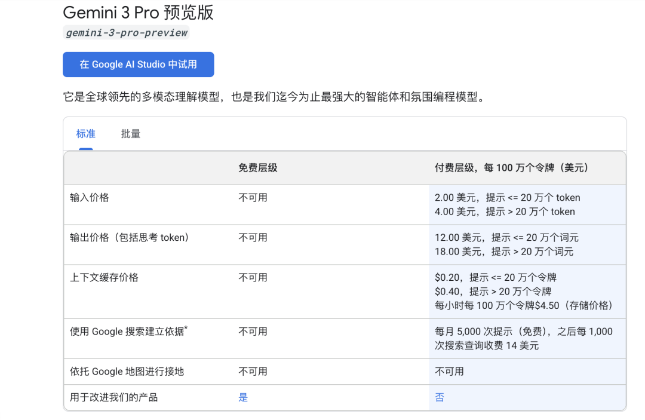Click 使用 Google 搜索建立依据 row label

129,331
